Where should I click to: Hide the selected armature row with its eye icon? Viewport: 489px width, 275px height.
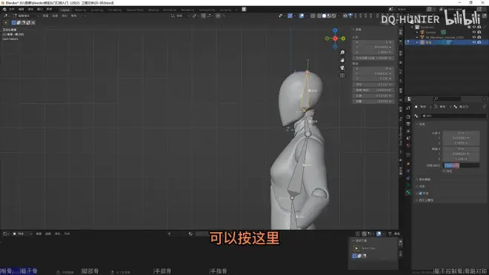(474, 42)
